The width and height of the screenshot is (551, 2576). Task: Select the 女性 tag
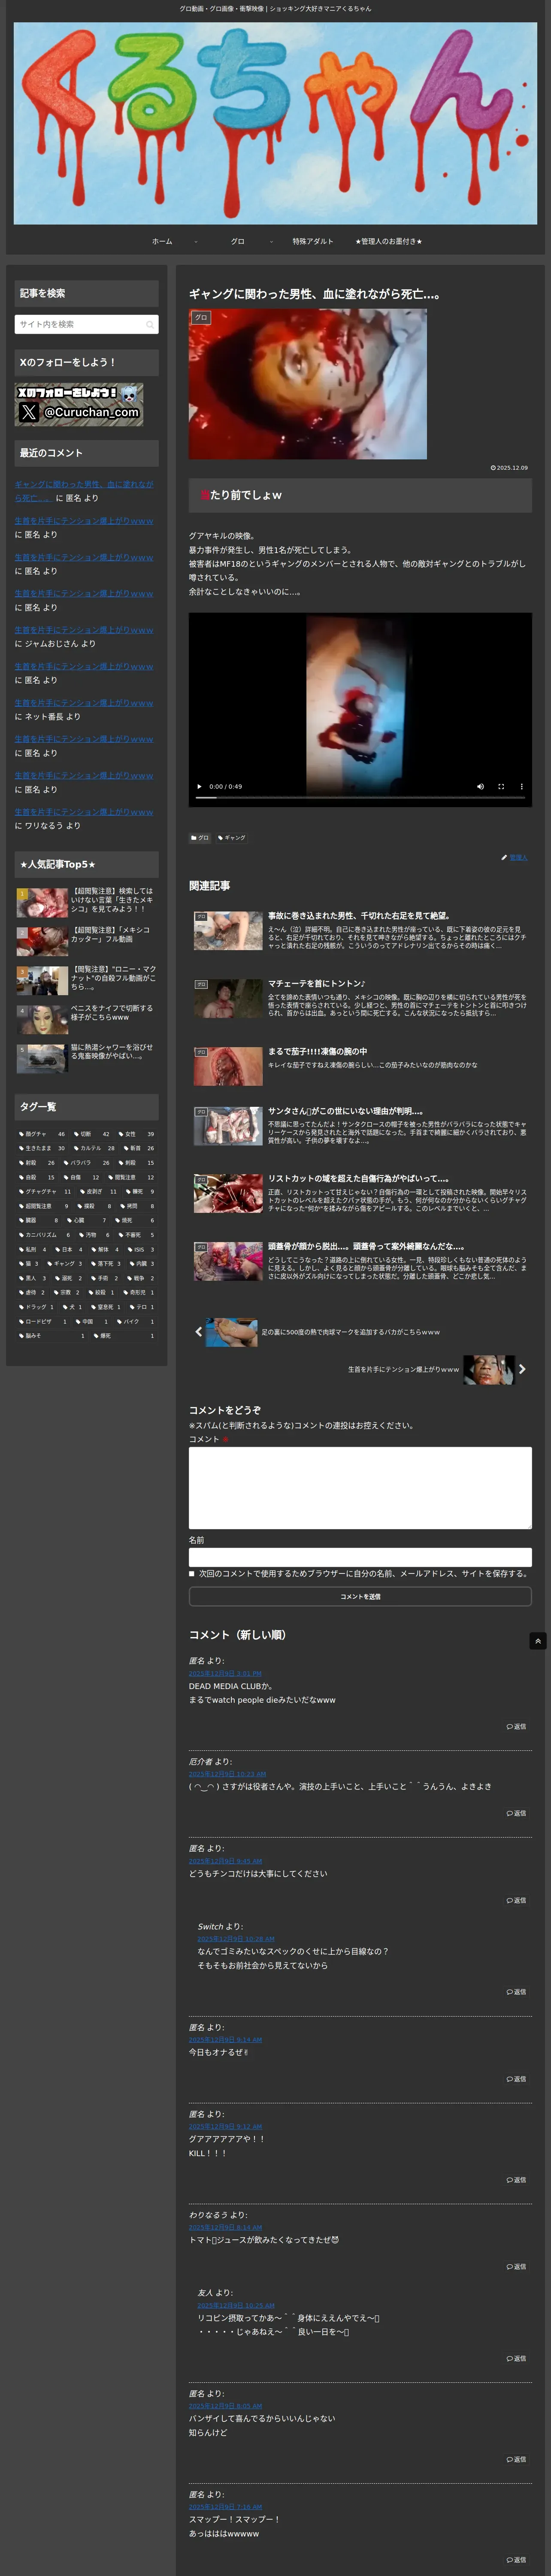click(x=137, y=1134)
